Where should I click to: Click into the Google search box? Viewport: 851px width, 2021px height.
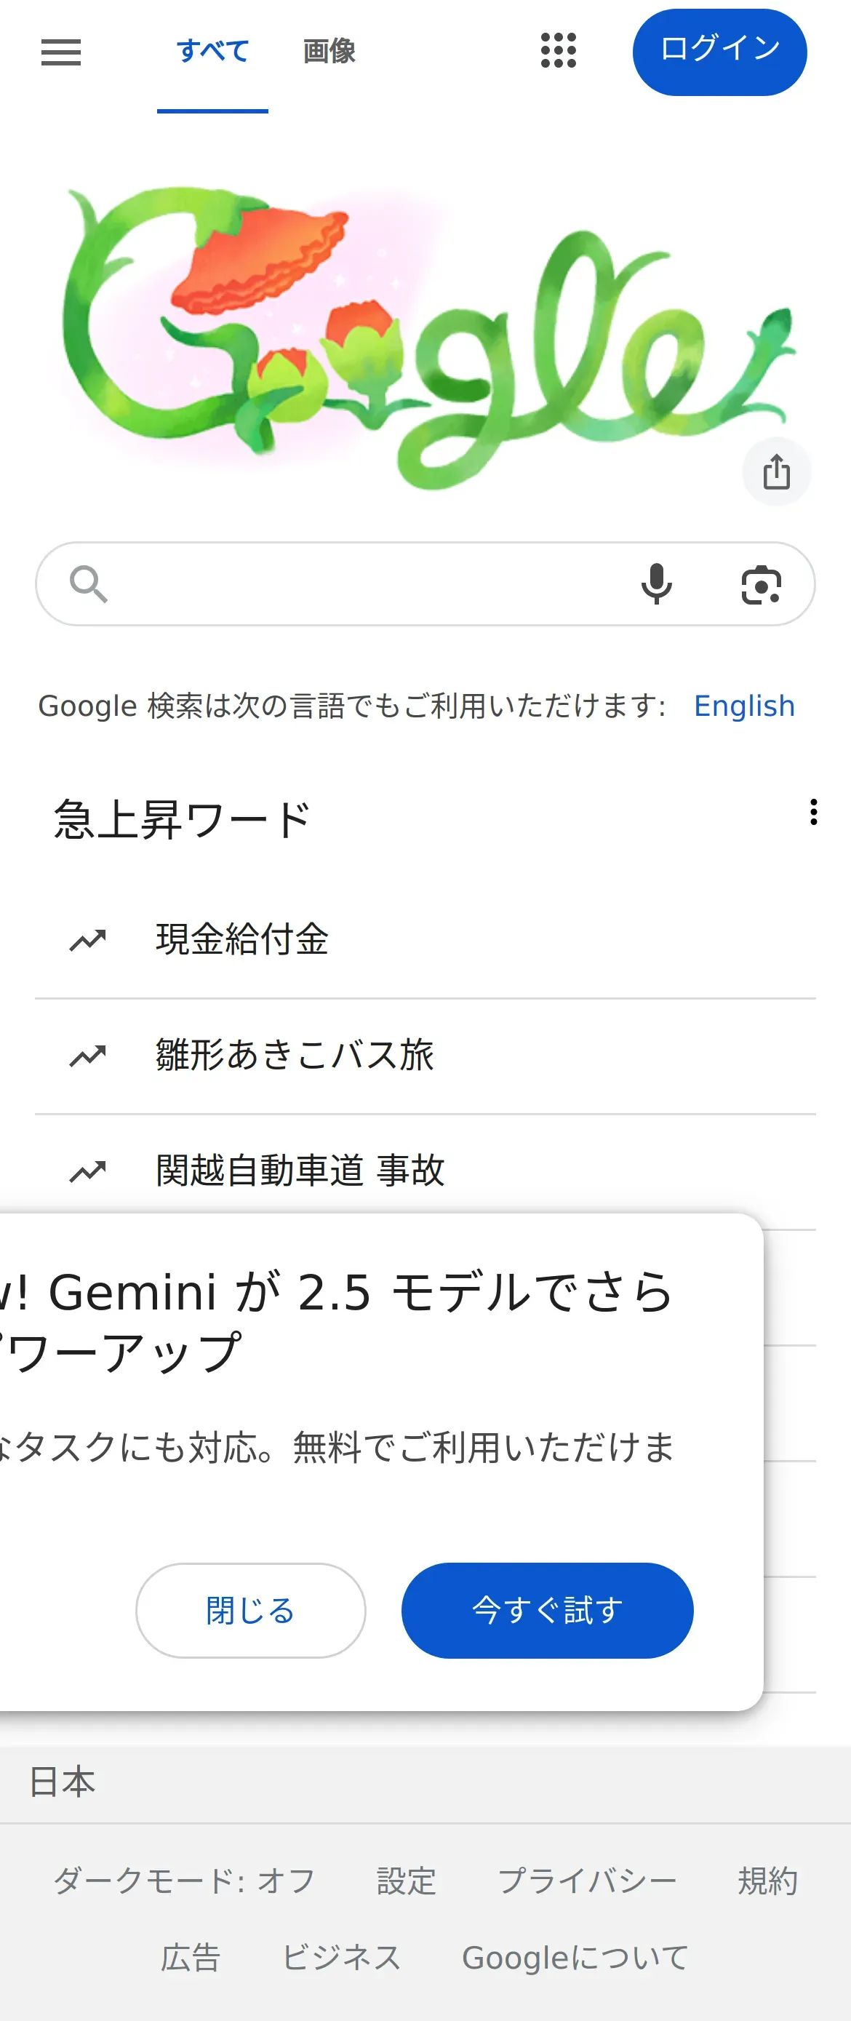(369, 584)
